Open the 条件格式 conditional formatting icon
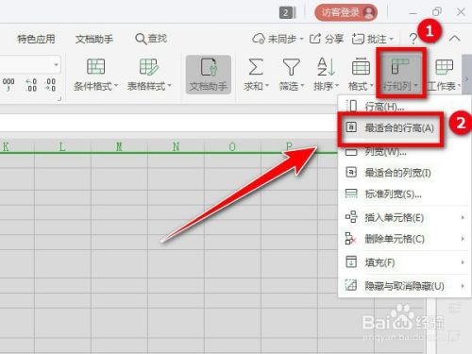The width and height of the screenshot is (472, 354). click(x=95, y=67)
